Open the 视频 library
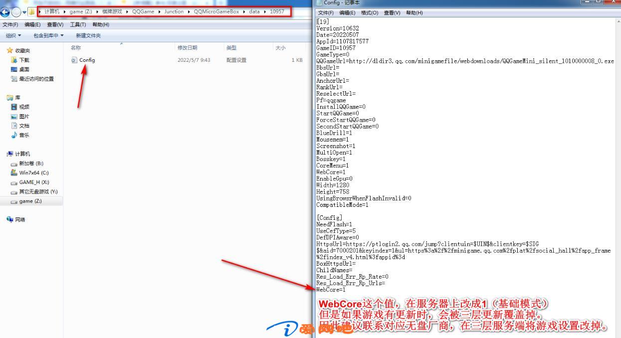The width and height of the screenshot is (621, 338). point(20,107)
